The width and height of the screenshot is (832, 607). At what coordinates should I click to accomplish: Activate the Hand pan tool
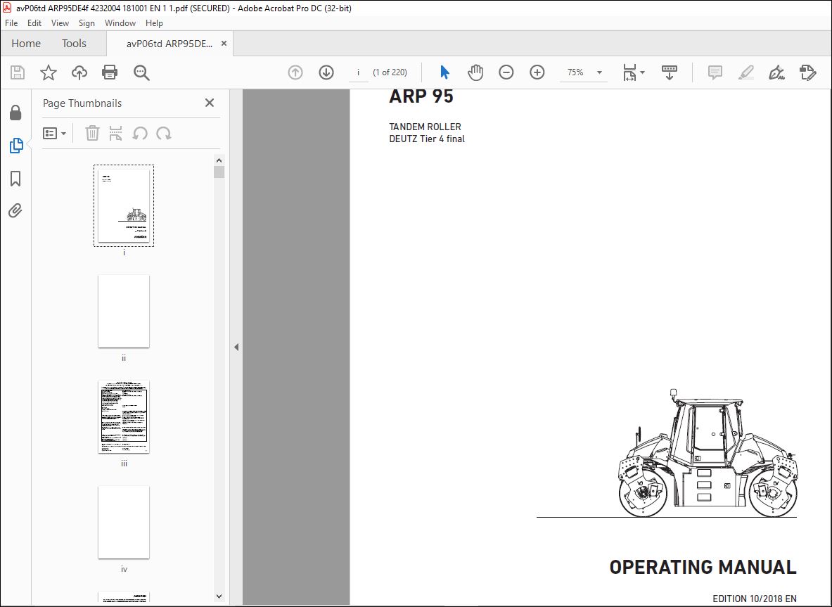(x=475, y=72)
